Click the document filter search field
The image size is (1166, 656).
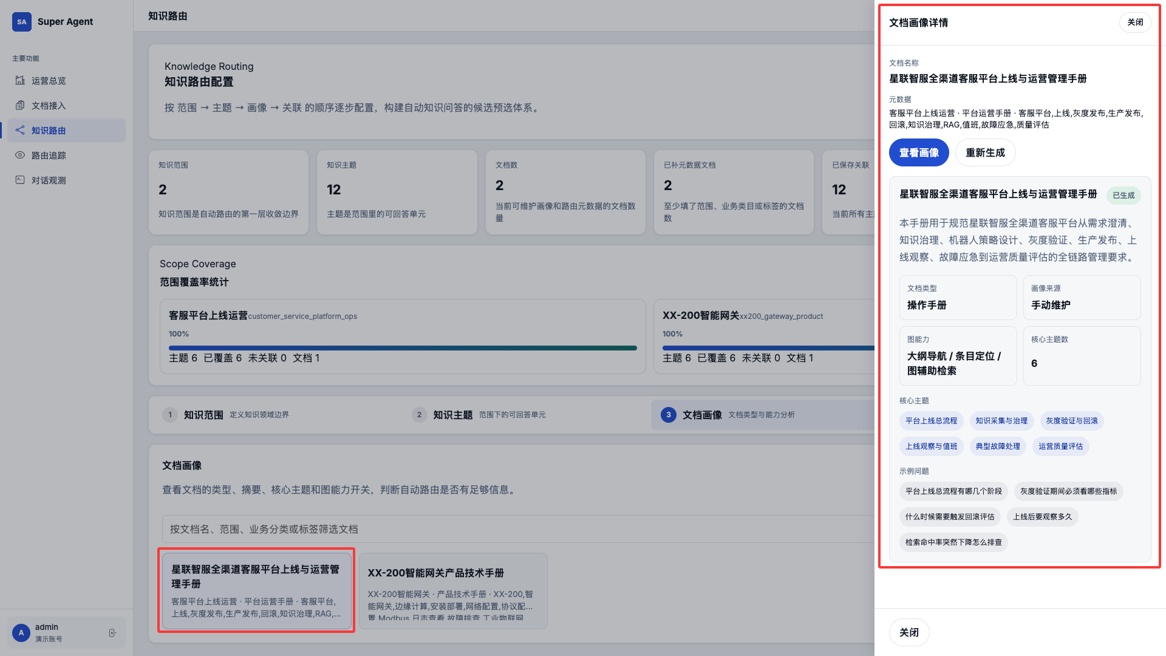pos(516,529)
